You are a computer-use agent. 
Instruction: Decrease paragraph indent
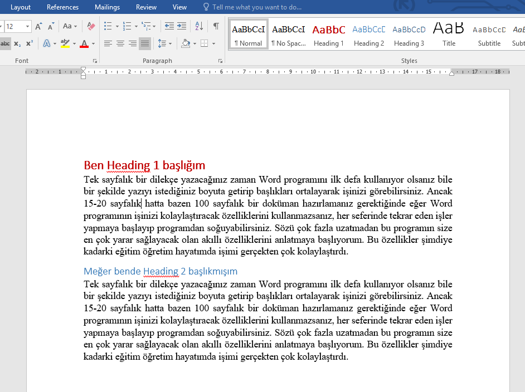169,26
